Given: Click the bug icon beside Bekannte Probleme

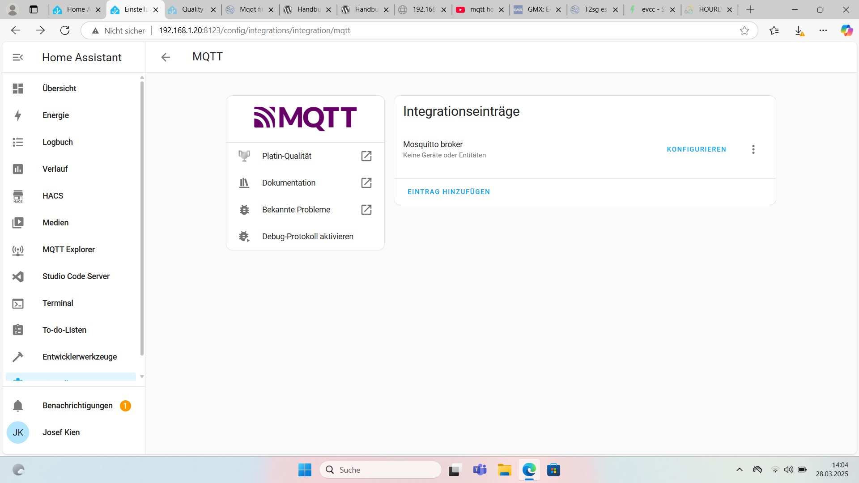Looking at the screenshot, I should (x=244, y=210).
